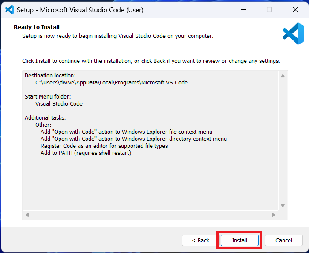Click the "Register Code as an editor" line

(x=104, y=146)
